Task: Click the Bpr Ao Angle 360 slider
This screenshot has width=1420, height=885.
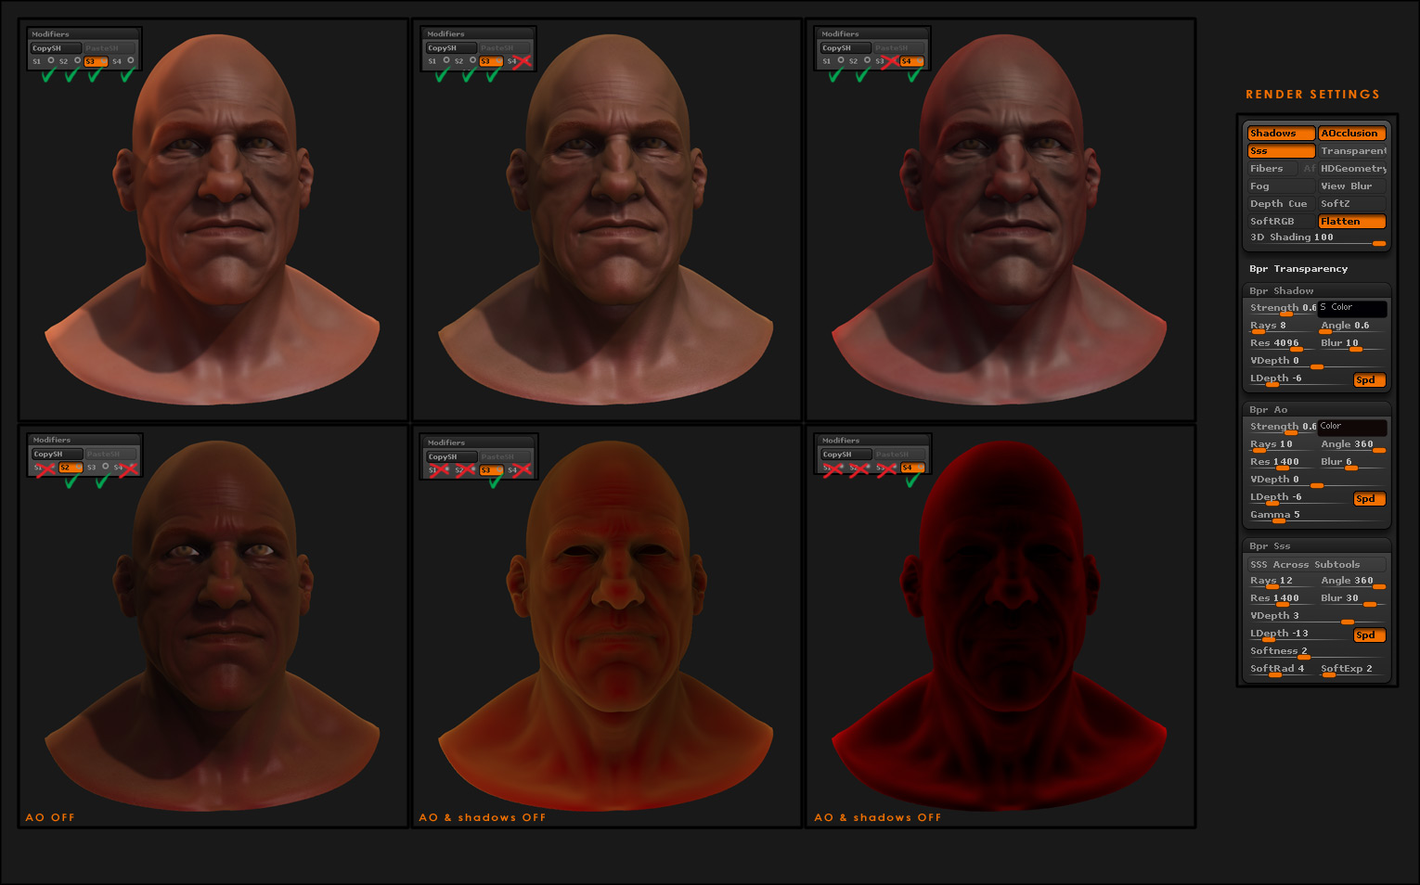Action: tap(1351, 444)
